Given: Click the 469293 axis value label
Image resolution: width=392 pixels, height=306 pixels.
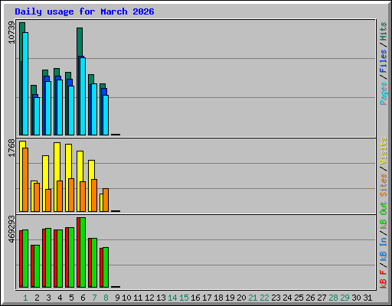Looking at the screenshot, I should 11,229.
